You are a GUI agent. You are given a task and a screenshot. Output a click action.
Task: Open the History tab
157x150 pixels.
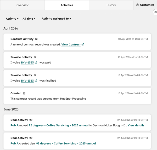tap(111, 5)
